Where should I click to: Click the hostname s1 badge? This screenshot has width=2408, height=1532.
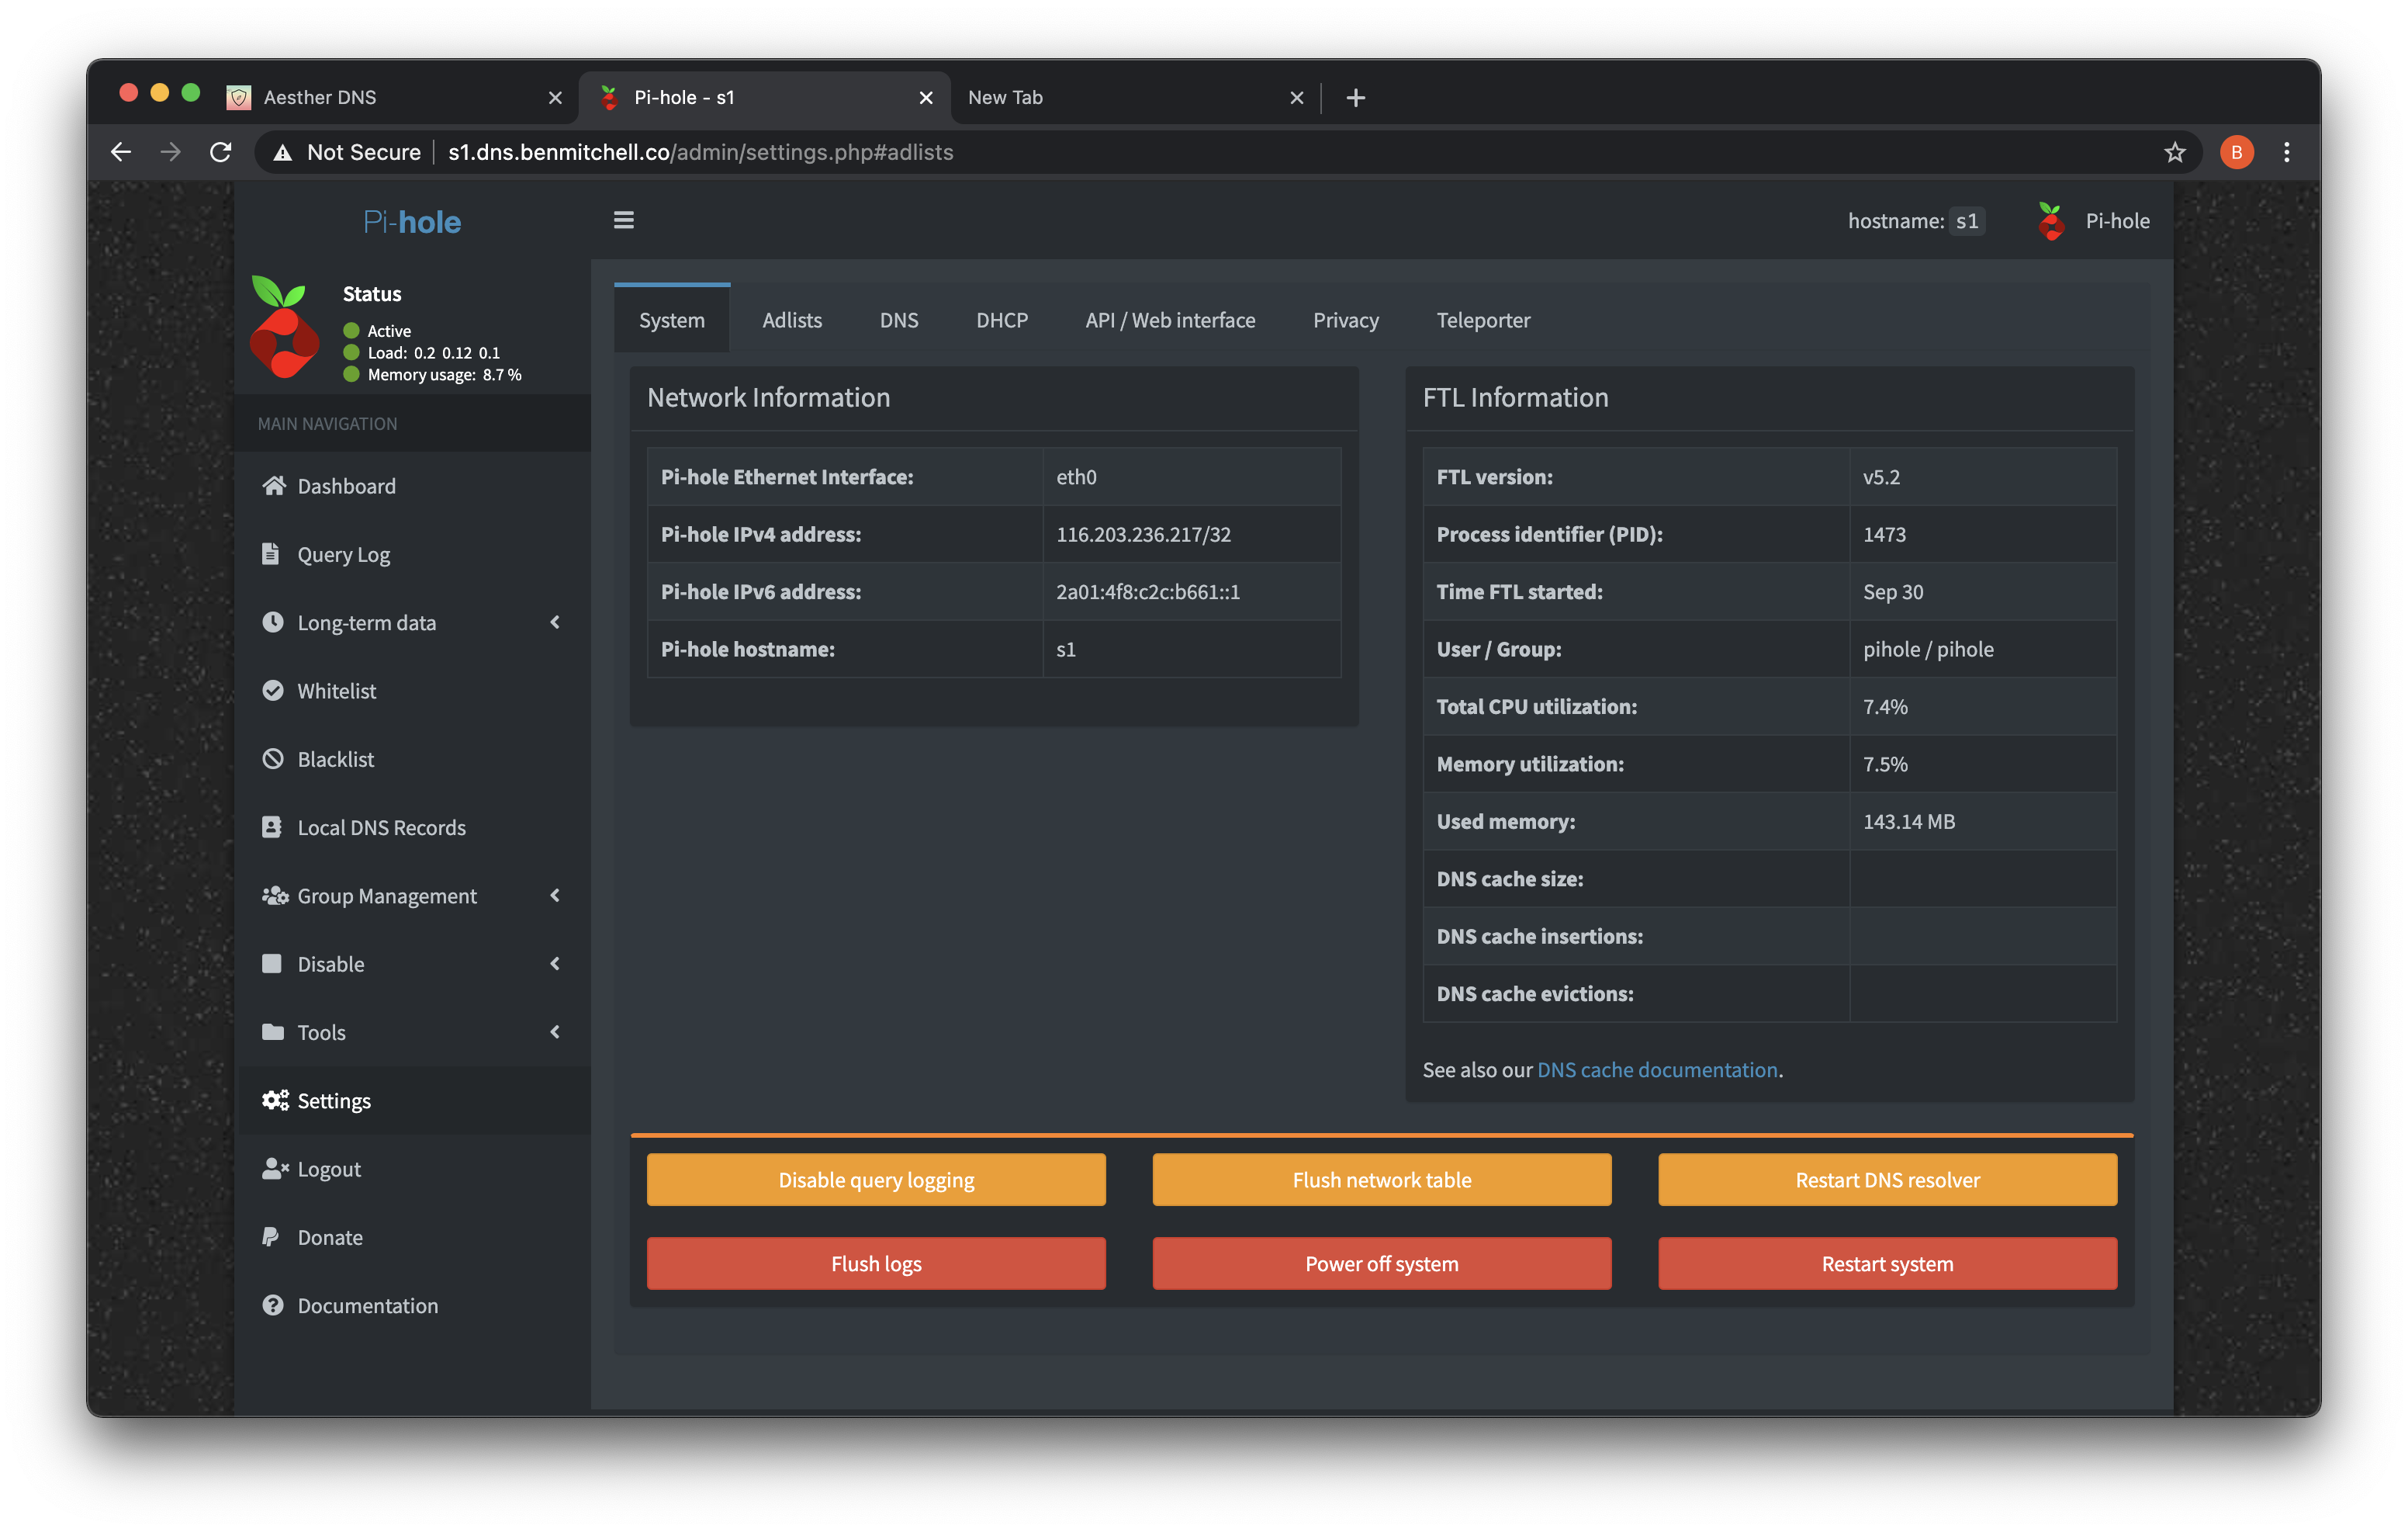1966,221
